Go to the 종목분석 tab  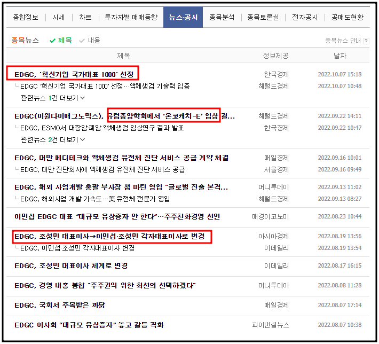pos(222,17)
